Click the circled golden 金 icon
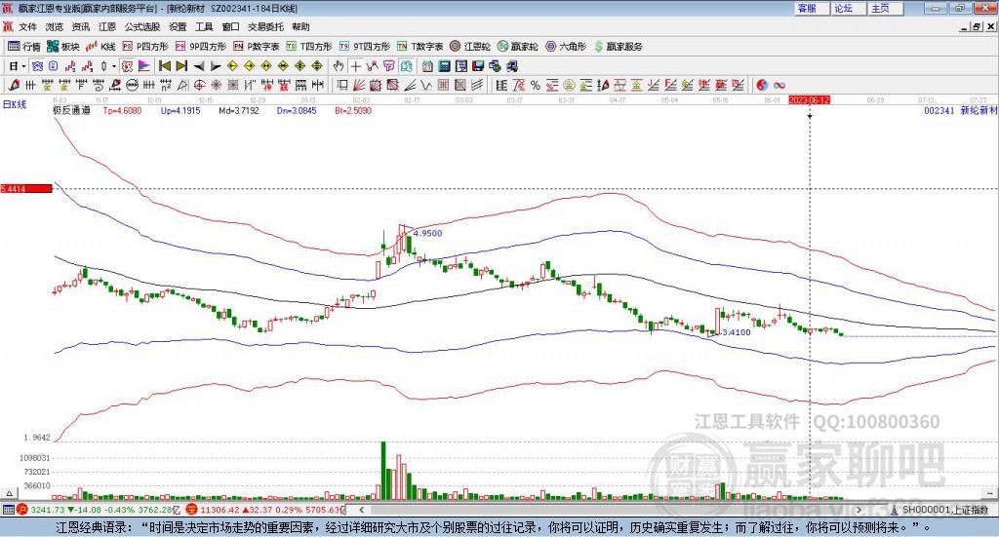 (570, 85)
